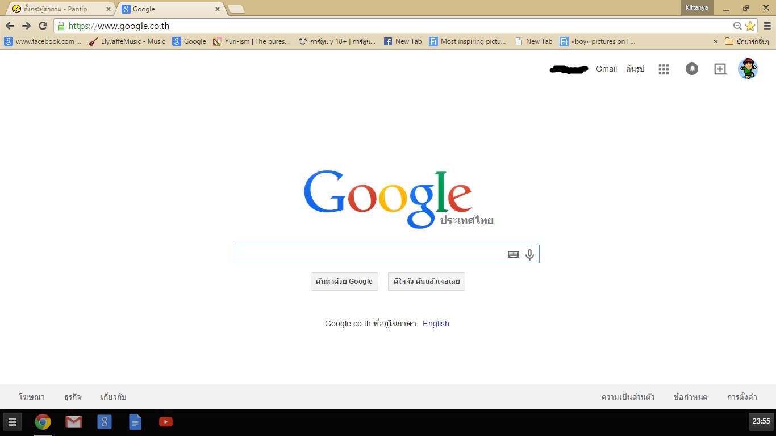Click the ดีใจจัง ค้นแล้วเจอเลย button
The image size is (776, 436).
427,282
